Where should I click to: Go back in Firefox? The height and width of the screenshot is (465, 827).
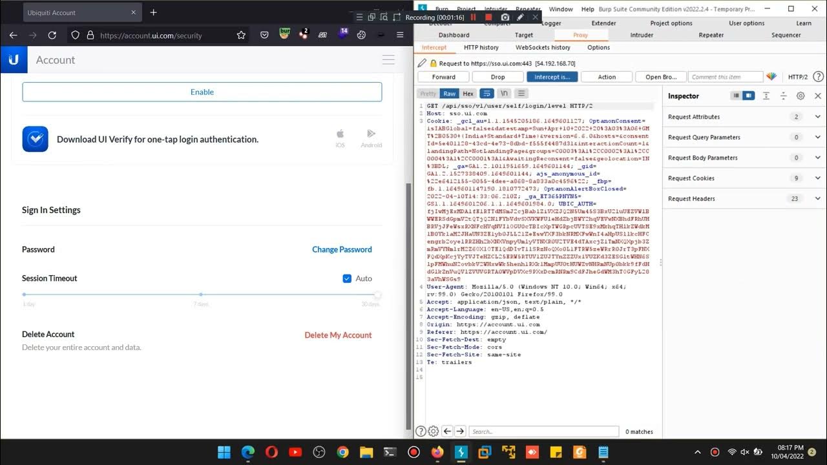pos(14,36)
